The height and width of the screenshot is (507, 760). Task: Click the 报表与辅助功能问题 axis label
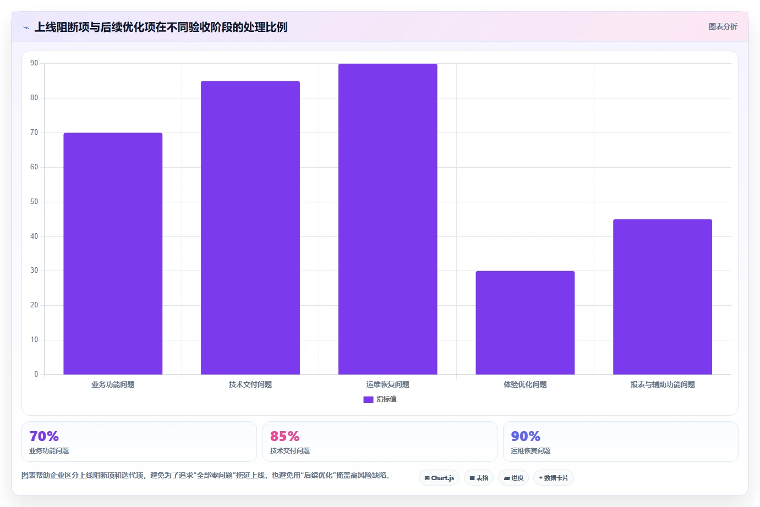point(663,385)
